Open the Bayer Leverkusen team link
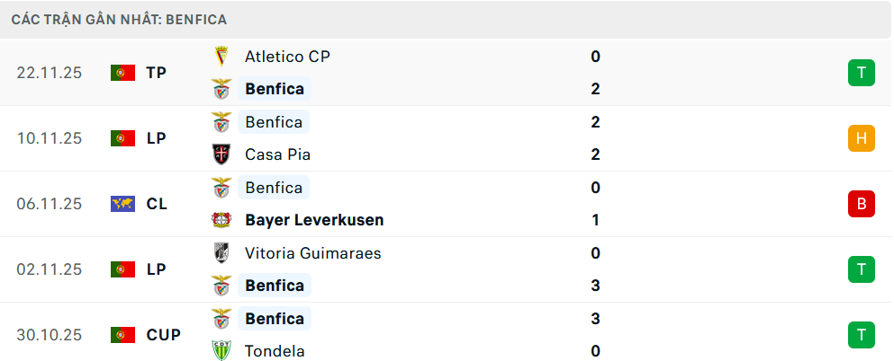This screenshot has width=894, height=361. [314, 220]
